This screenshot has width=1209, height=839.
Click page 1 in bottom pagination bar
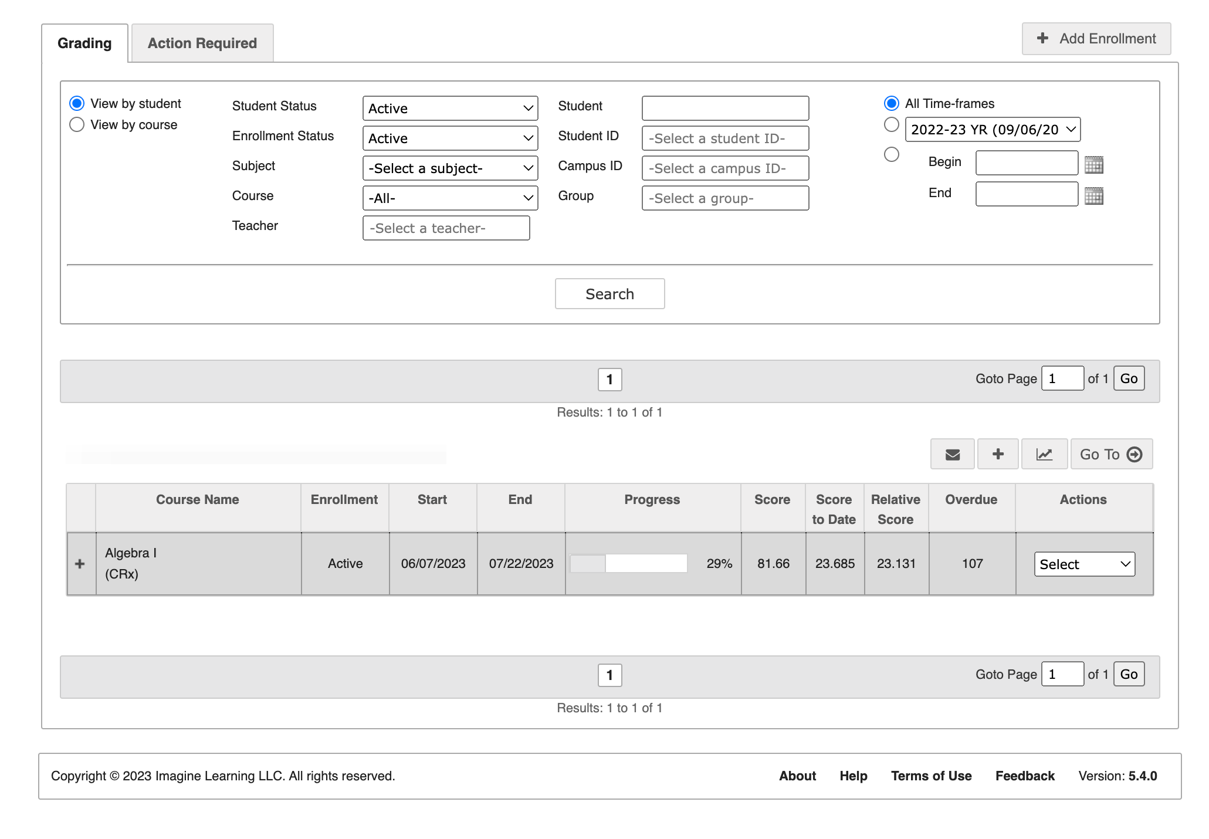[x=609, y=675]
